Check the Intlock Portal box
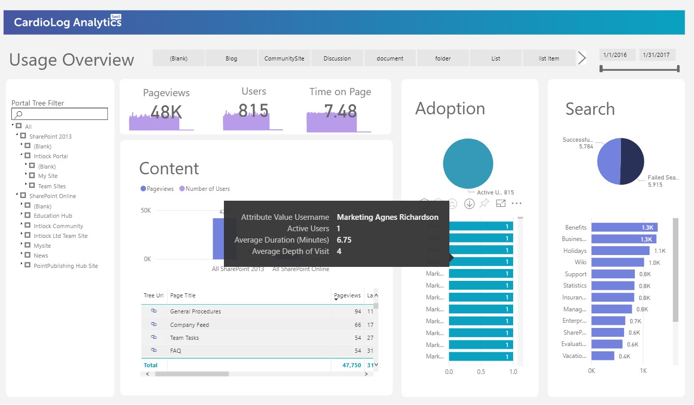This screenshot has width=694, height=405. [x=28, y=156]
